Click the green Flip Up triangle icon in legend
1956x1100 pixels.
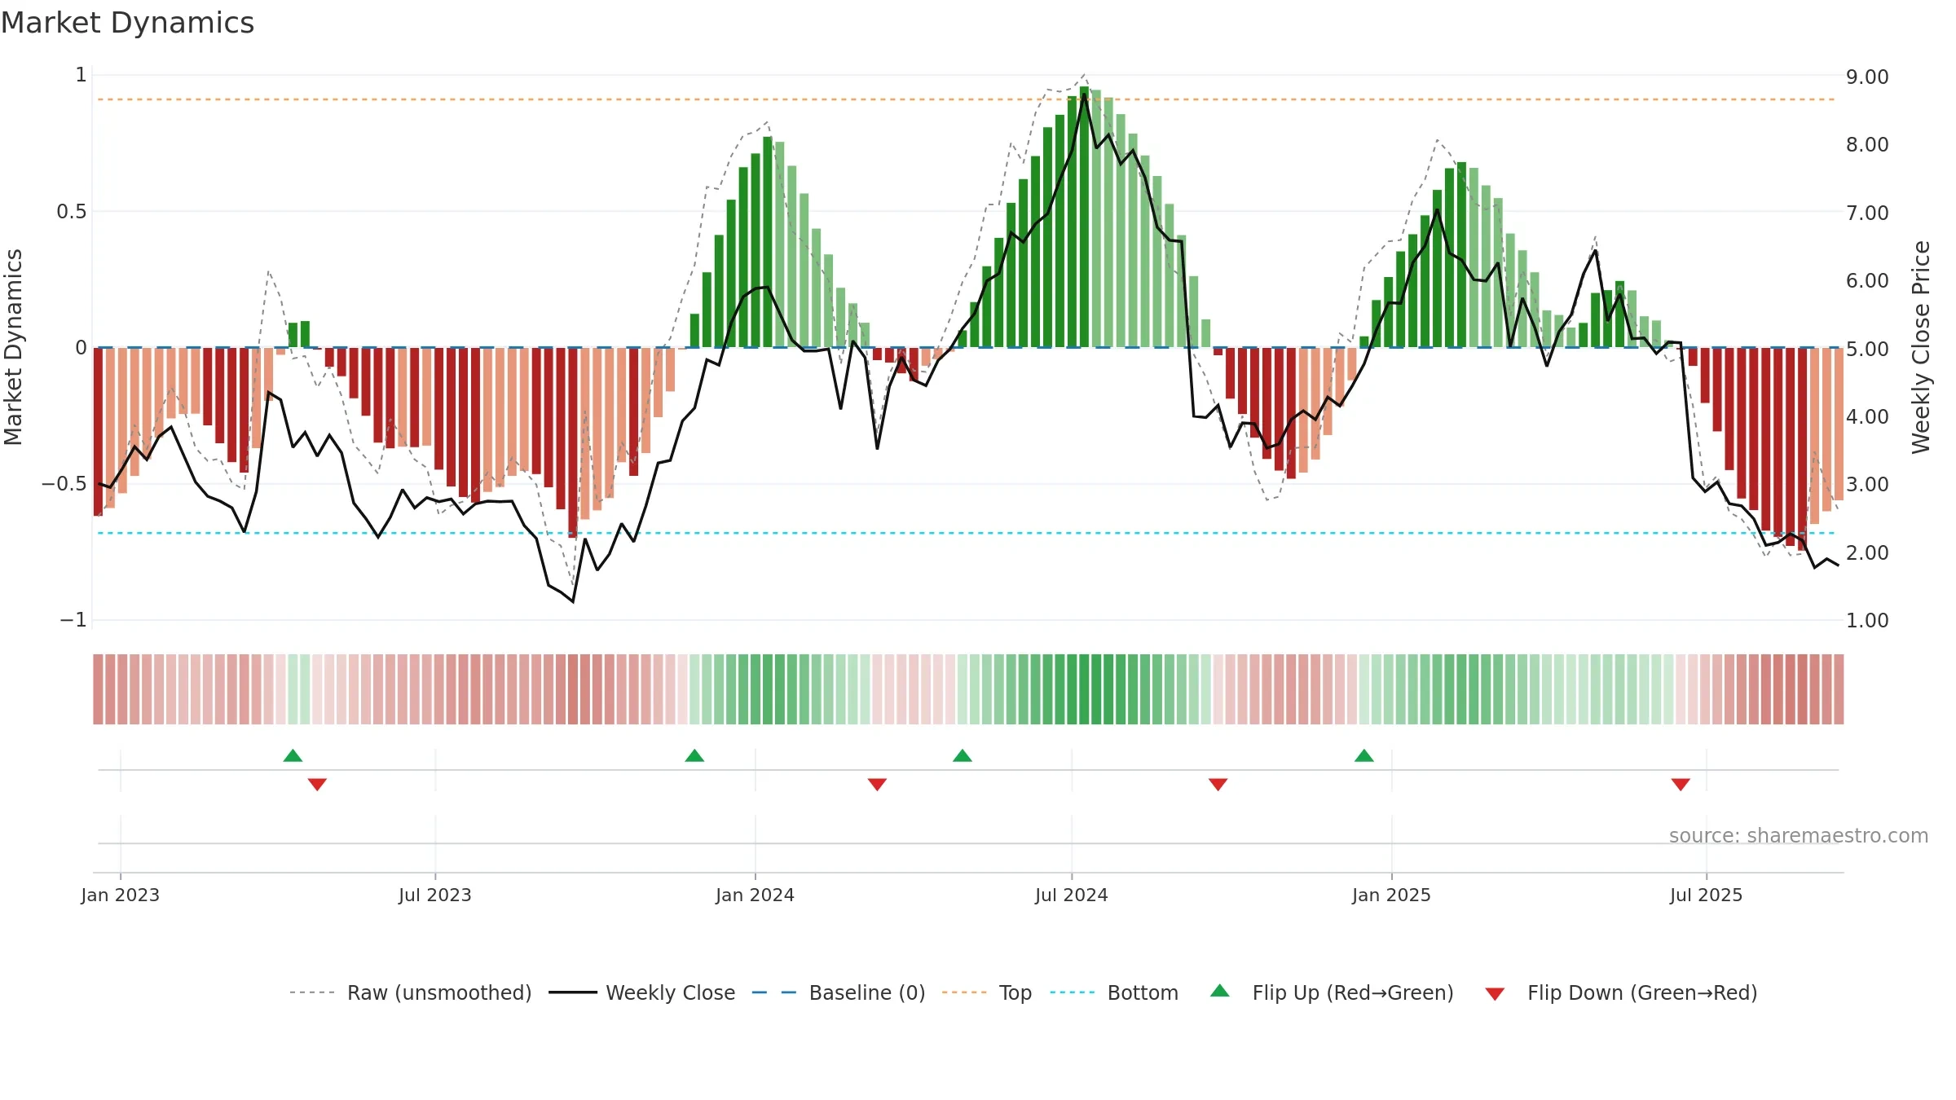click(1220, 991)
